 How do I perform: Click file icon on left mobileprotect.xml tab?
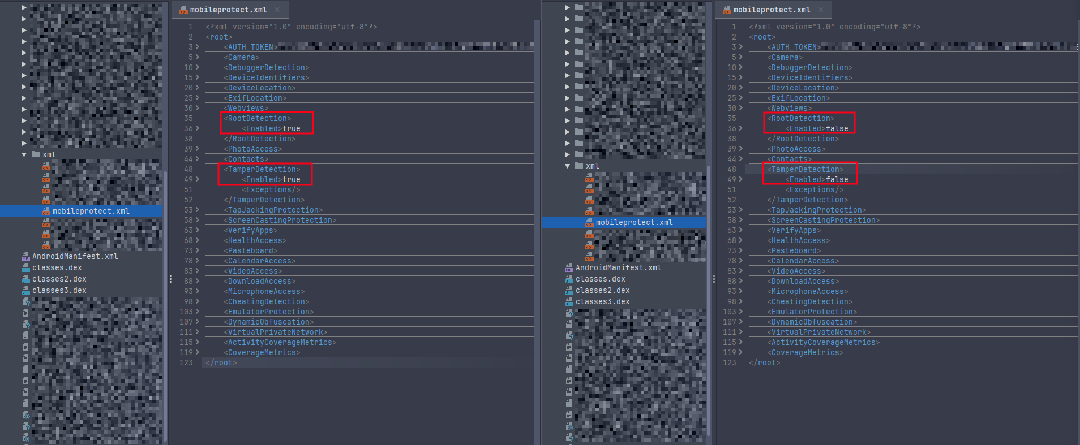[183, 10]
